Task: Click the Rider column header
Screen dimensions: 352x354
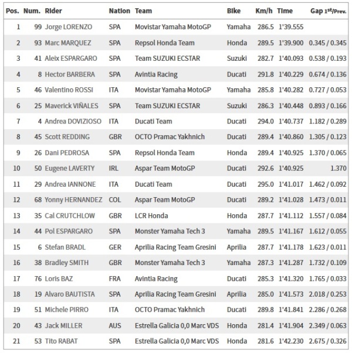Action: coord(54,11)
